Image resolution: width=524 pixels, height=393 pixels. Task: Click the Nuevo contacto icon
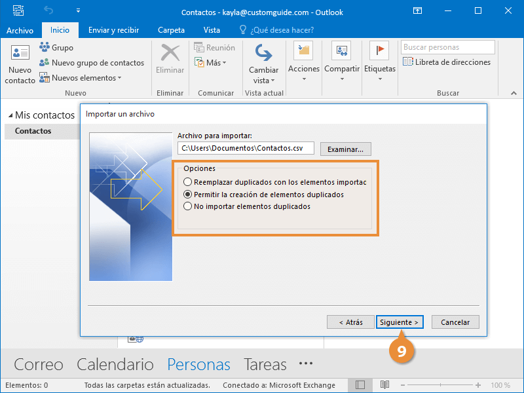[x=20, y=54]
